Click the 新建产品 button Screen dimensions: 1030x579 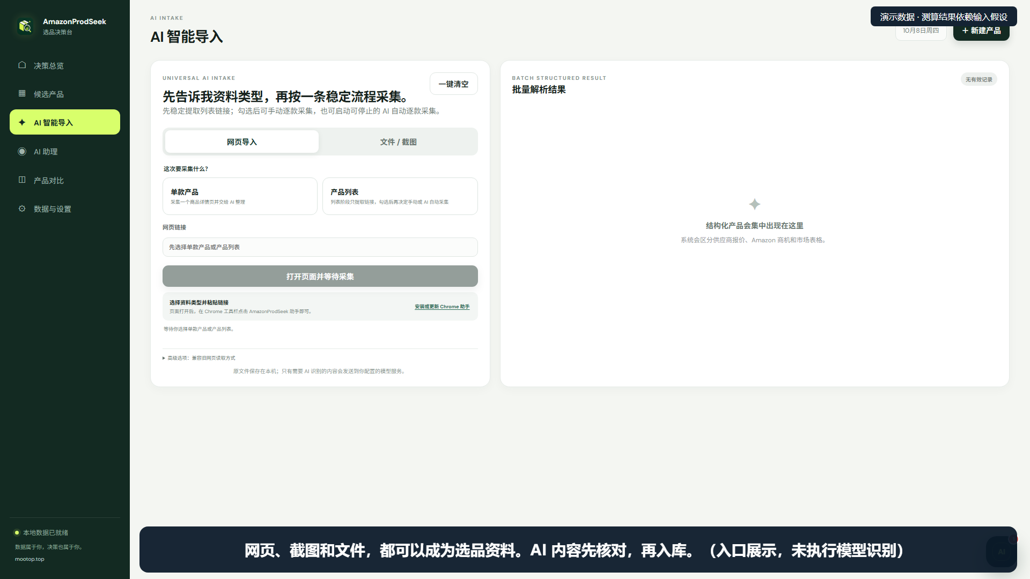click(981, 31)
